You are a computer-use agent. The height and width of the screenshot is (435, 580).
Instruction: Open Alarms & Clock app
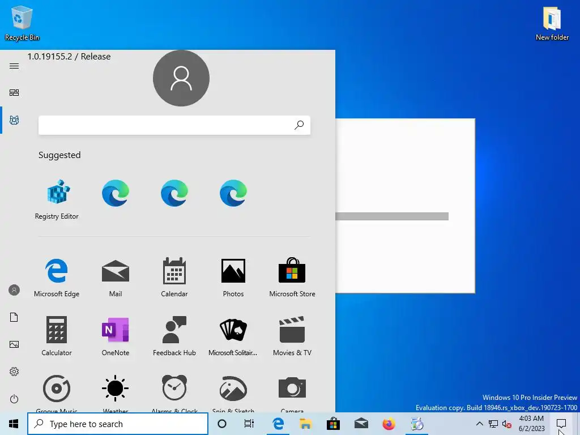pyautogui.click(x=174, y=394)
